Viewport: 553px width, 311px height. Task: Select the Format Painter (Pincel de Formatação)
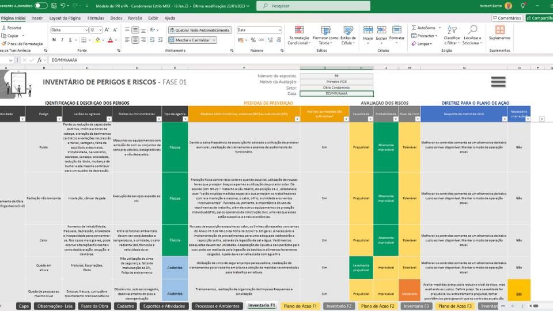22,44
